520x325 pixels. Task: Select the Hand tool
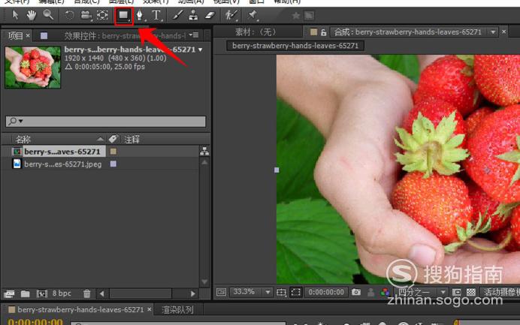(x=31, y=15)
